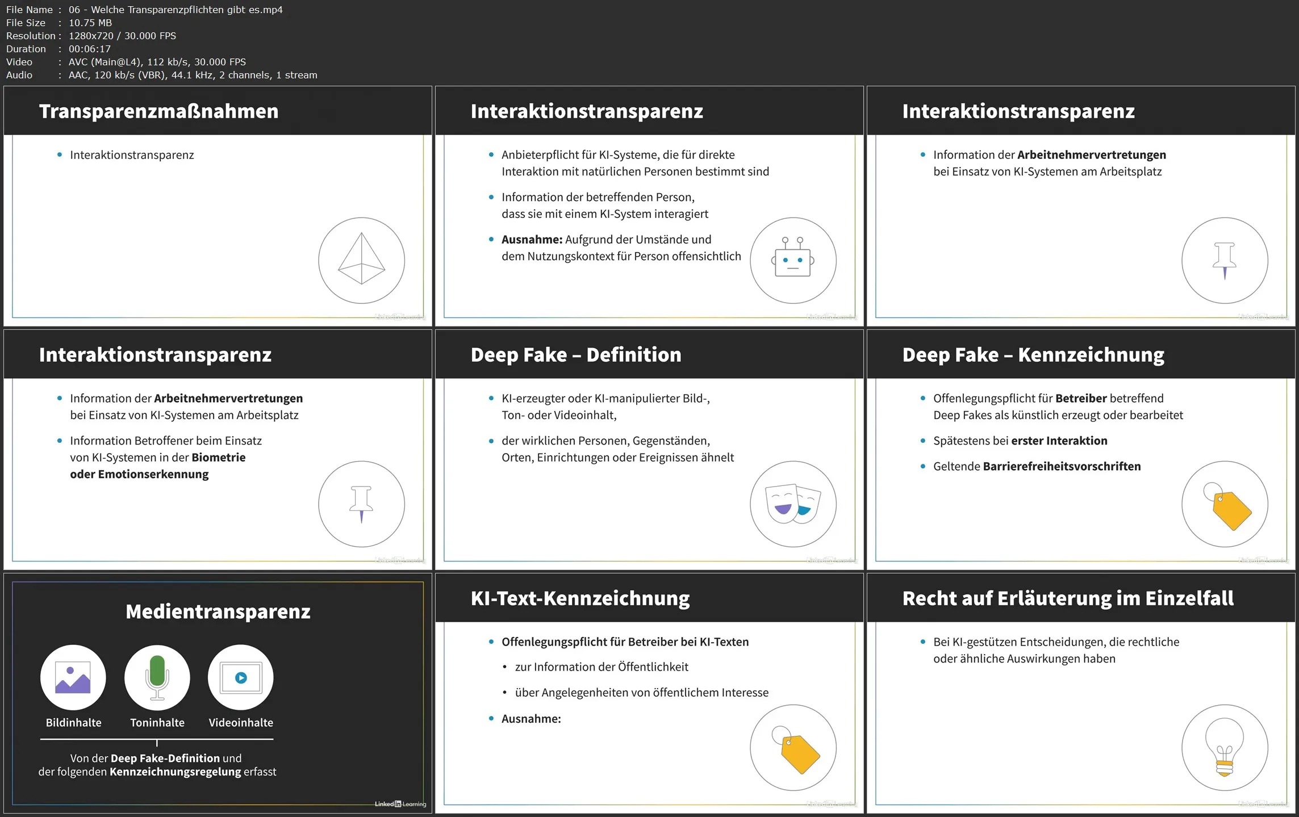Click the light bulb icon
1299x817 pixels.
[x=1225, y=747]
